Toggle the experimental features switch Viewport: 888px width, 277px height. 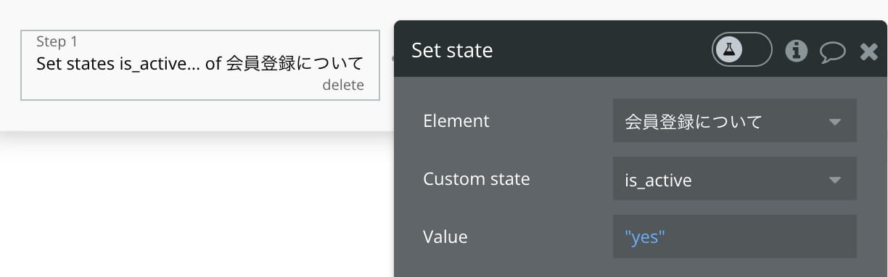point(741,49)
